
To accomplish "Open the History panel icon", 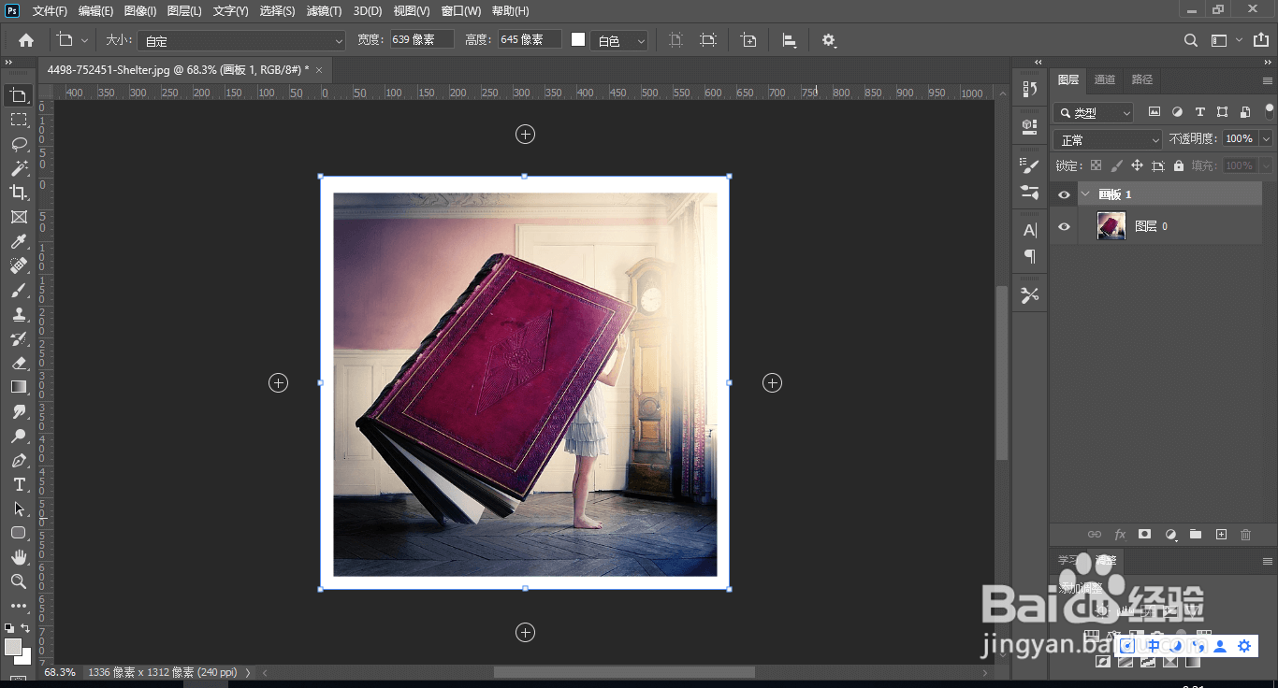I will (x=1030, y=89).
